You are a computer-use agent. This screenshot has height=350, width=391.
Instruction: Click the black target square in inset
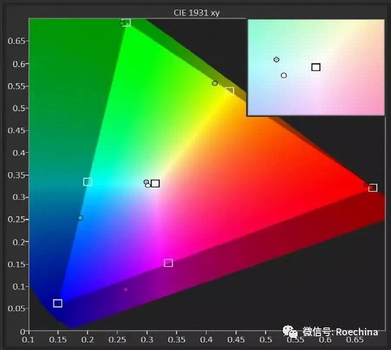316,67
